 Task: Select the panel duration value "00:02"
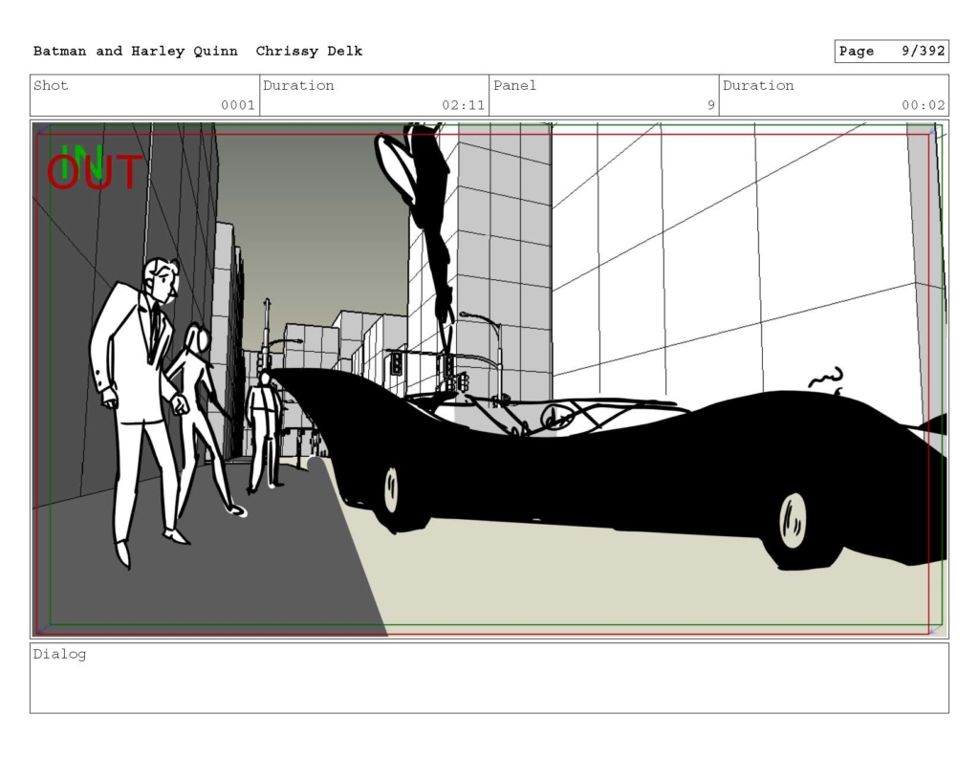pyautogui.click(x=923, y=105)
